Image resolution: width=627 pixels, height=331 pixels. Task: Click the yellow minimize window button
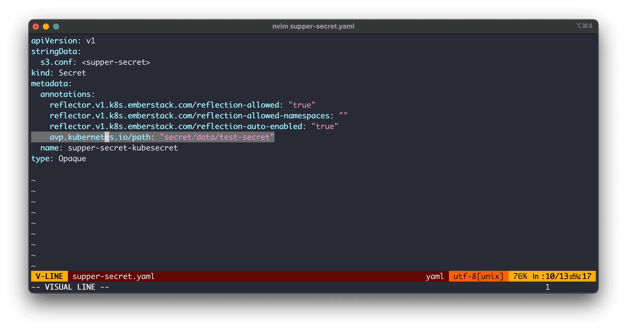(x=46, y=27)
